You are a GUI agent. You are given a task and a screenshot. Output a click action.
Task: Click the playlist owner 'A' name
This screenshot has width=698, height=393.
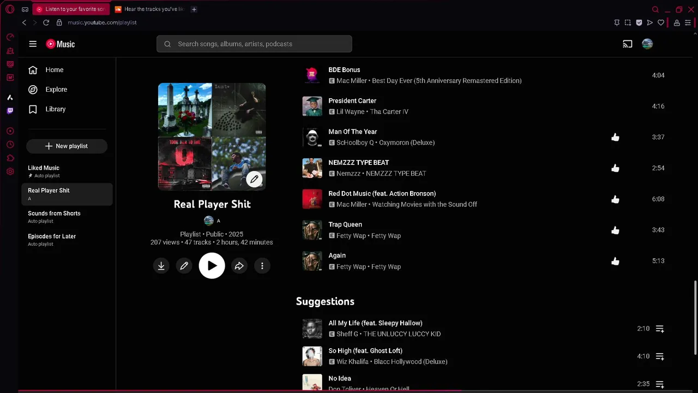pos(219,221)
